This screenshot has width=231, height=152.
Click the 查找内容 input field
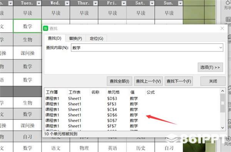[147, 48]
